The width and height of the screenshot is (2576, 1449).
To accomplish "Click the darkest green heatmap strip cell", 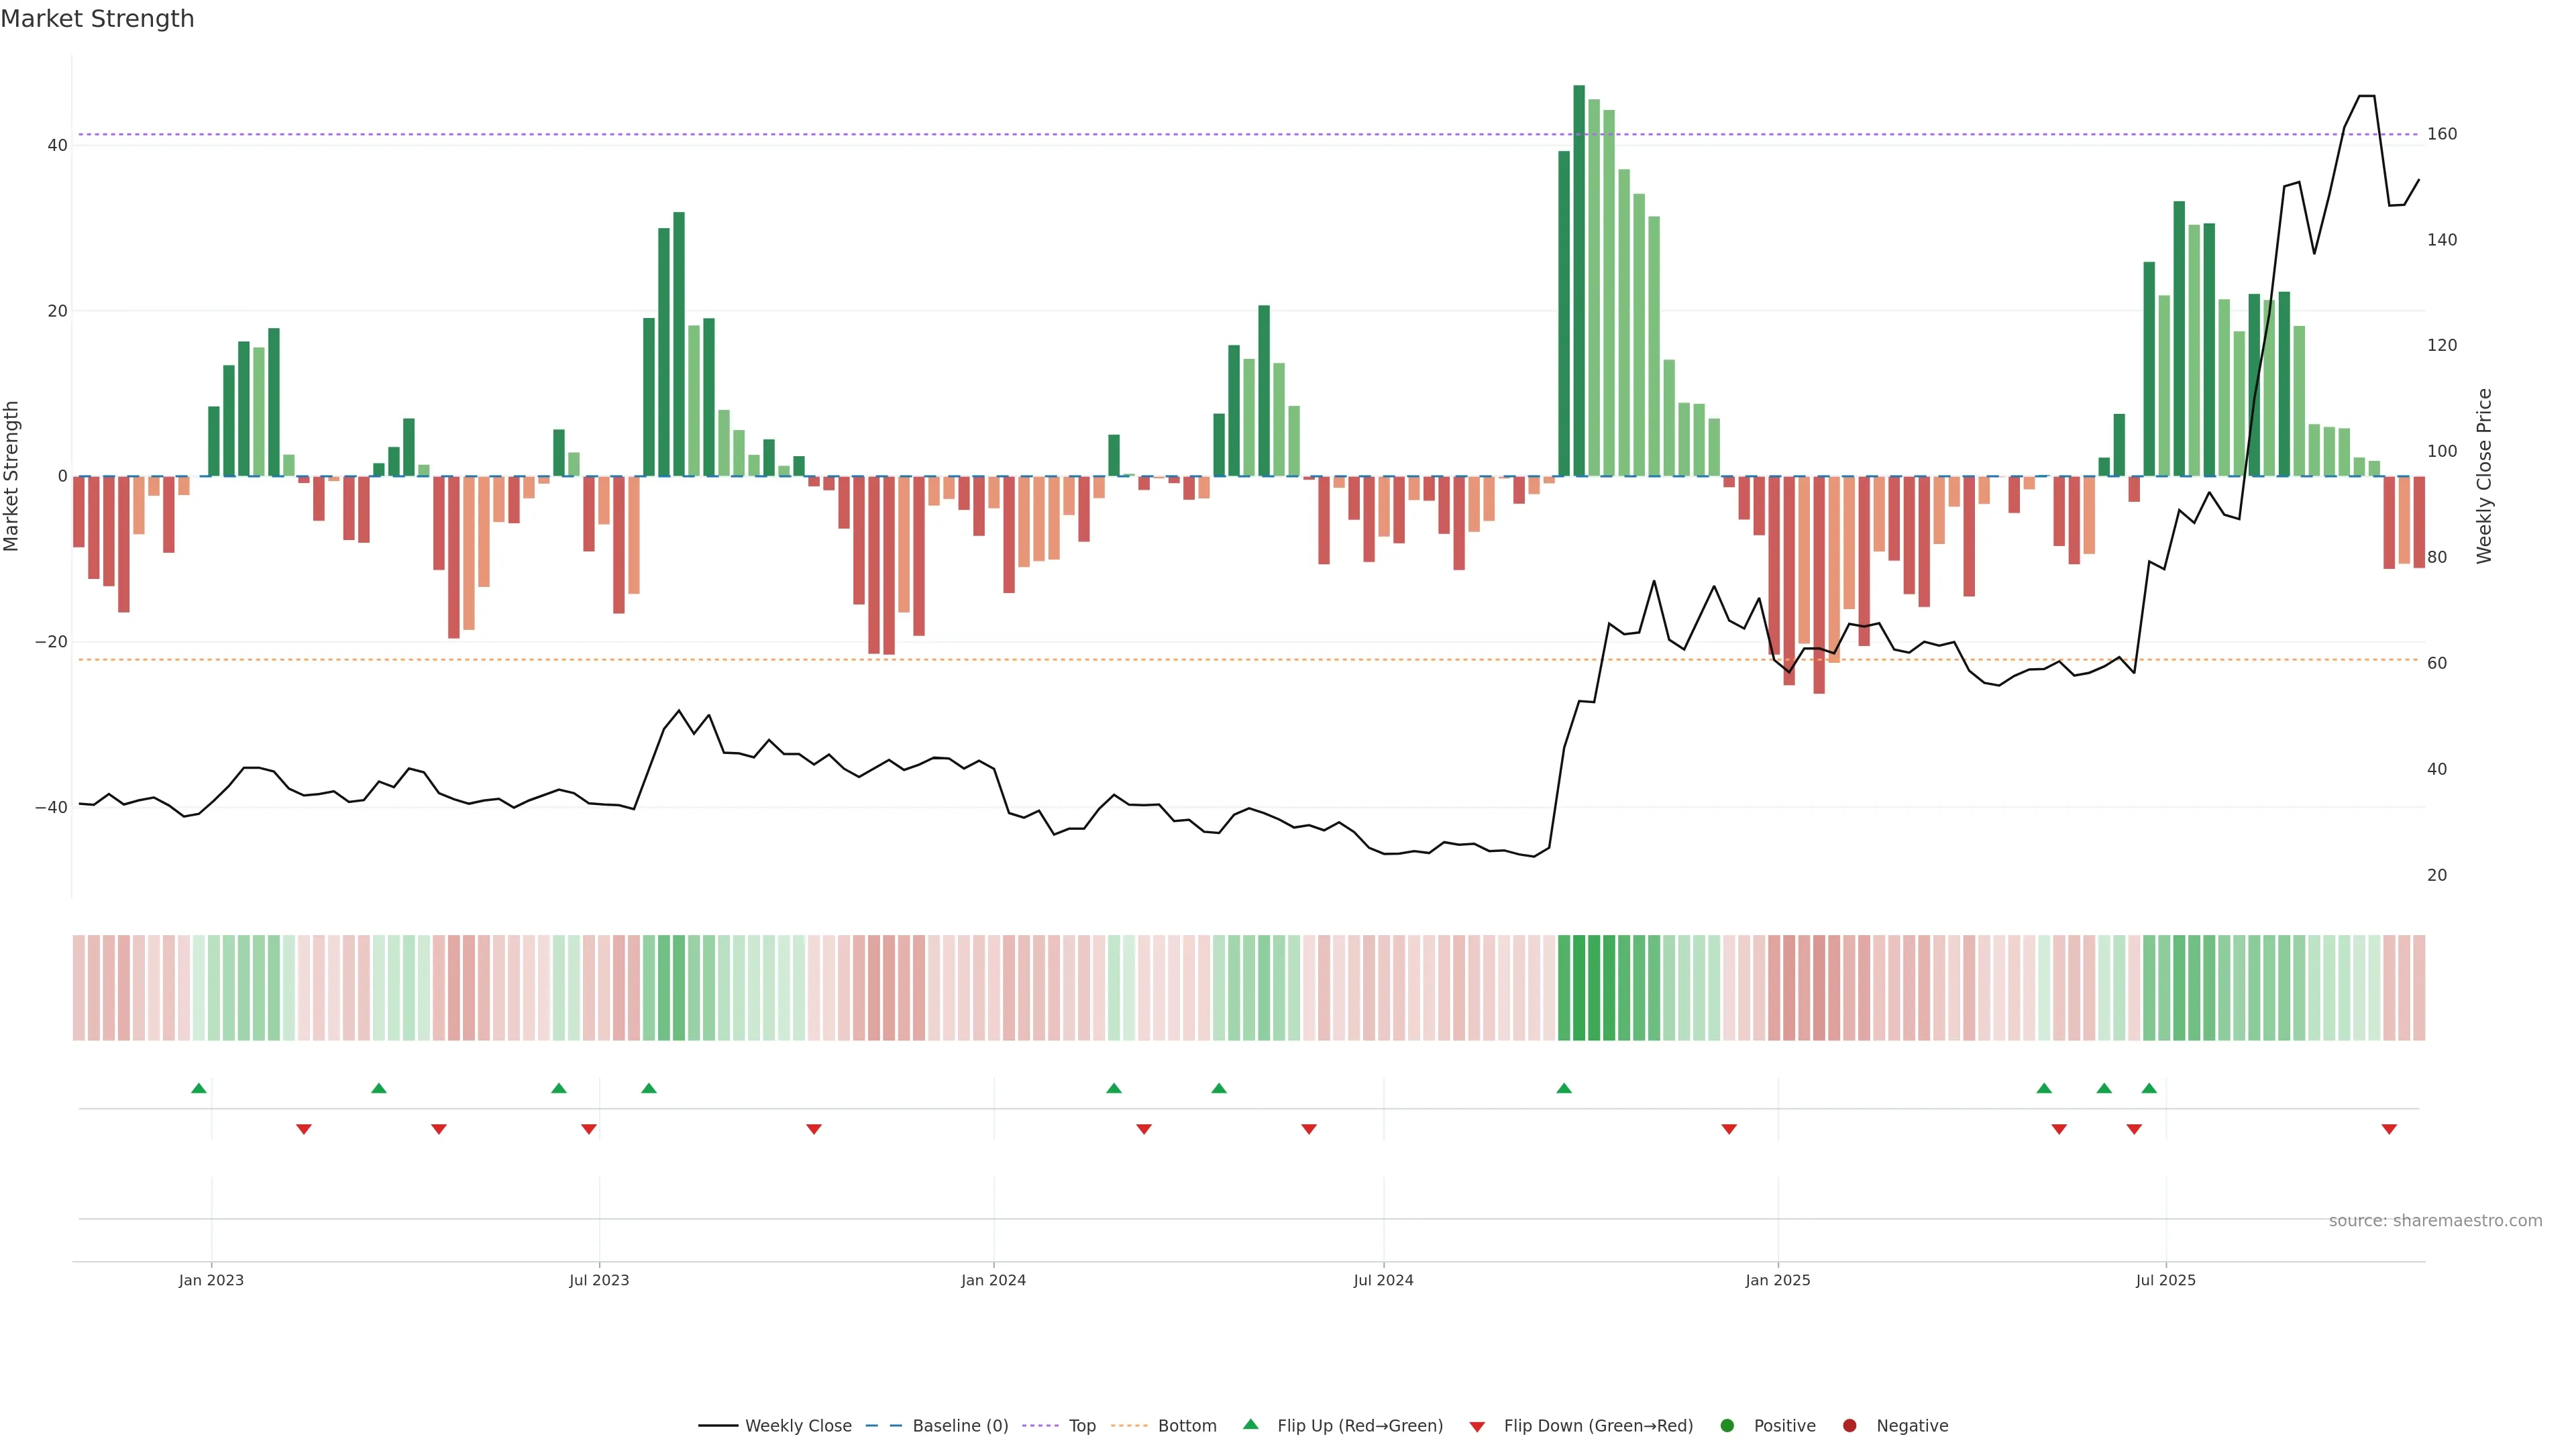I will coord(1579,987).
